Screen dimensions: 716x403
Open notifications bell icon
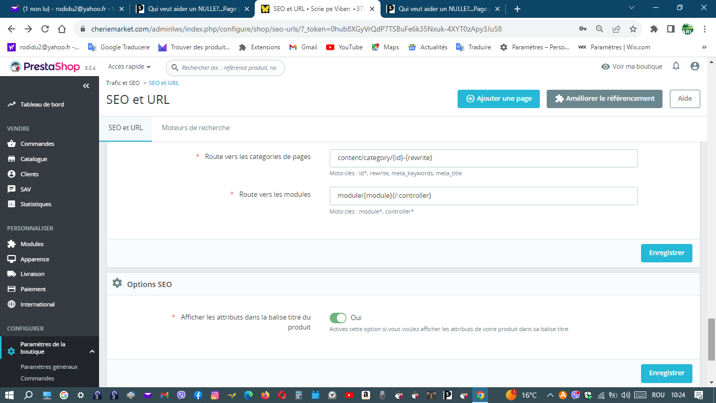click(676, 66)
